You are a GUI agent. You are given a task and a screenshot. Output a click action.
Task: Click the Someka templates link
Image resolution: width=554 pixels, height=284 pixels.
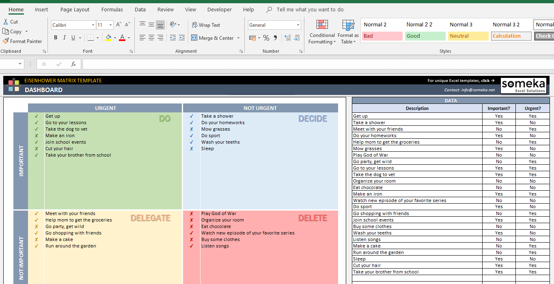[462, 80]
